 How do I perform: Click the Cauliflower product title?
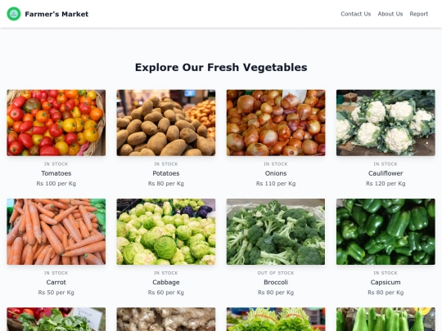tap(386, 173)
